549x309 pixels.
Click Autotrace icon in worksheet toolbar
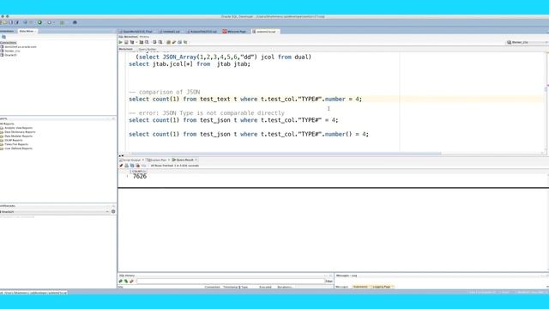(142, 42)
